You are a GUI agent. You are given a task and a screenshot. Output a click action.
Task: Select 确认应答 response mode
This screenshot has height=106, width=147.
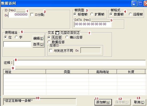point(67,37)
